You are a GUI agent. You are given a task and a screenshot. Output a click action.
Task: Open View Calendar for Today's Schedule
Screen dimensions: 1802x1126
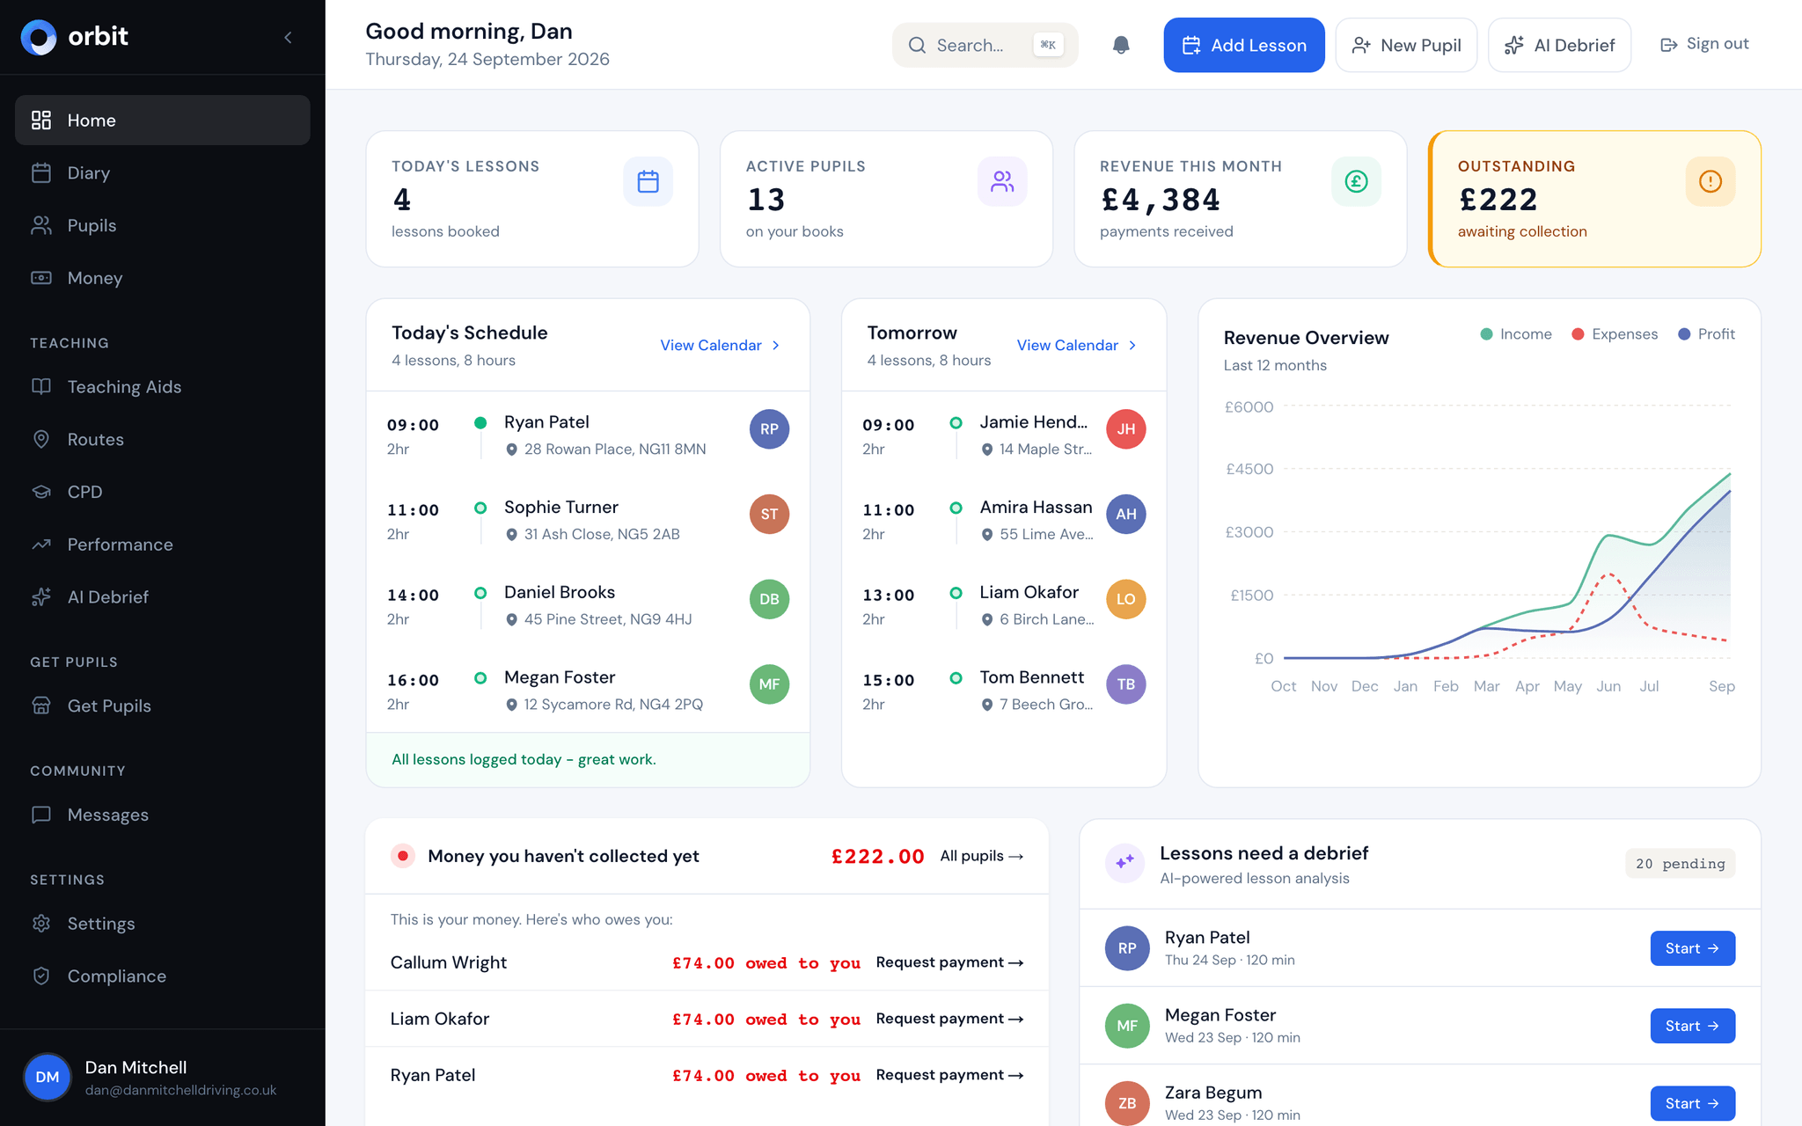coord(720,346)
